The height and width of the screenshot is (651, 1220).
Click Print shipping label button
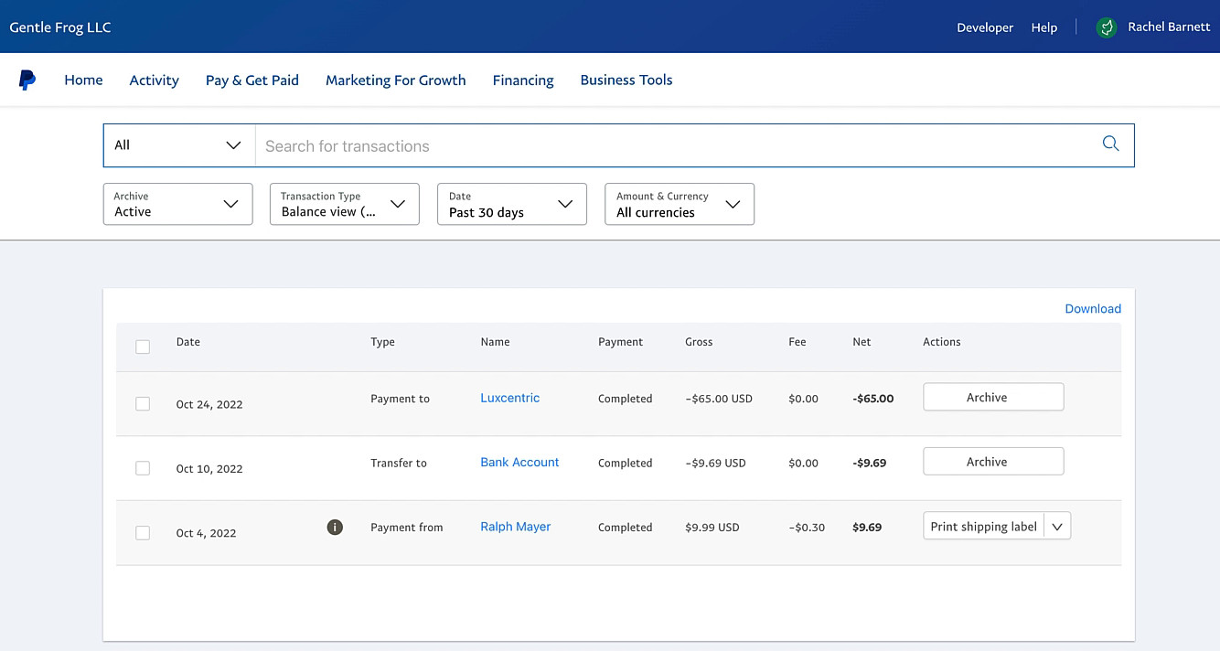tap(984, 526)
